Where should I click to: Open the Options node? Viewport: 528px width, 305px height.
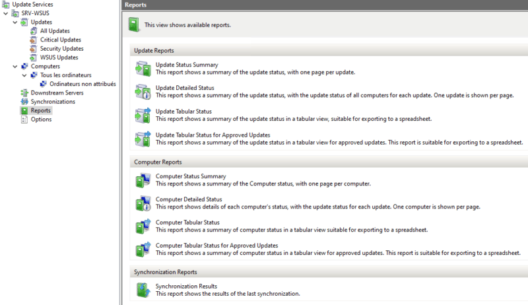pos(41,119)
